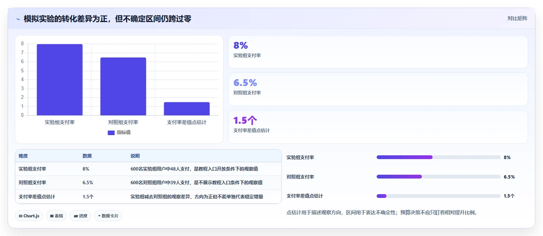Screen dimensions: 543x236
Task: Click progress row label 支付率差值点估计
Action: (x=305, y=196)
